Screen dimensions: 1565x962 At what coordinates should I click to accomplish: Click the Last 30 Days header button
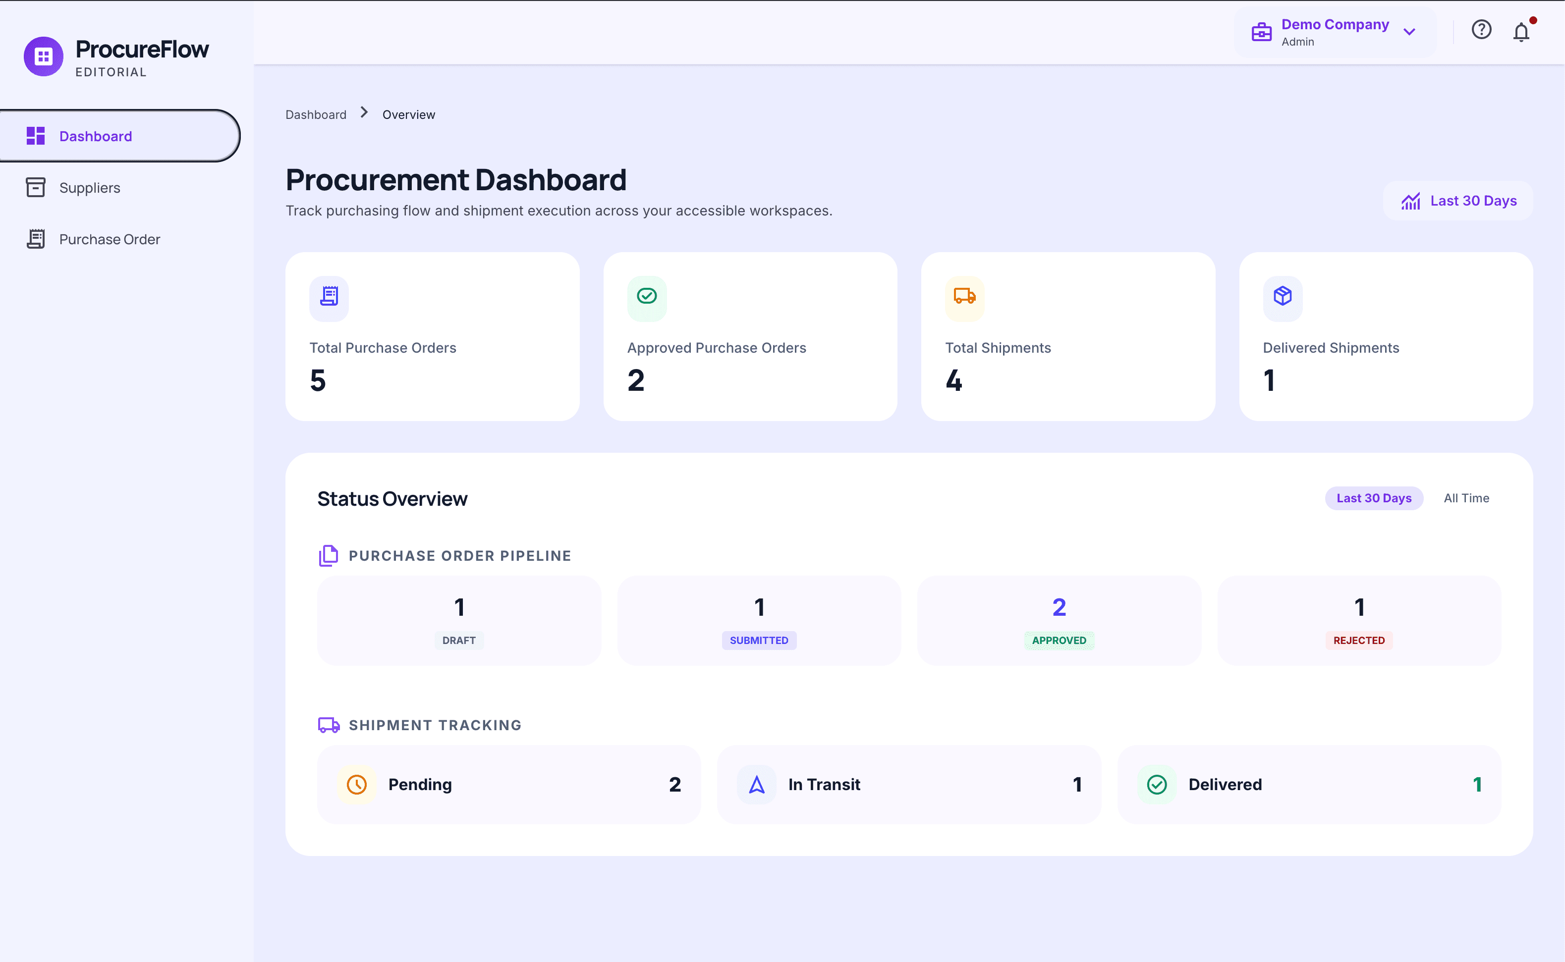[1458, 201]
